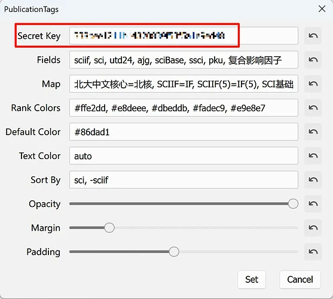Screen dimensions: 333x299
Task: Click the Padding slider handle
Action: [x=174, y=252]
